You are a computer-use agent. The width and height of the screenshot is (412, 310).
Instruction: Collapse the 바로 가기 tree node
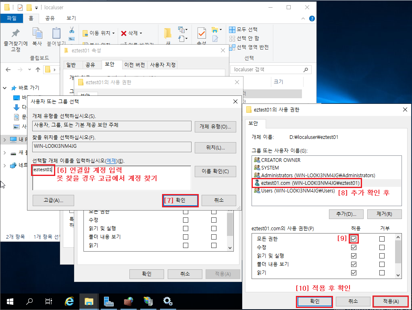pyautogui.click(x=5, y=88)
